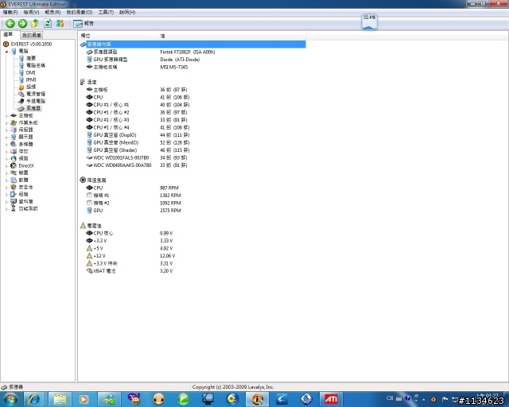Collapse the Computer (電腦) tree node

6,52
